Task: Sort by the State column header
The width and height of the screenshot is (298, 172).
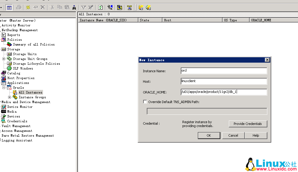Action: (150, 20)
